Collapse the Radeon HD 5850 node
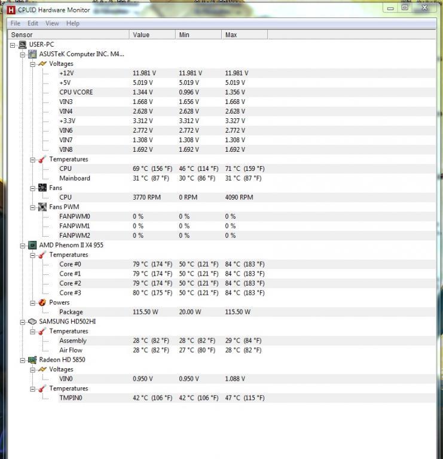The width and height of the screenshot is (443, 459). (x=23, y=360)
